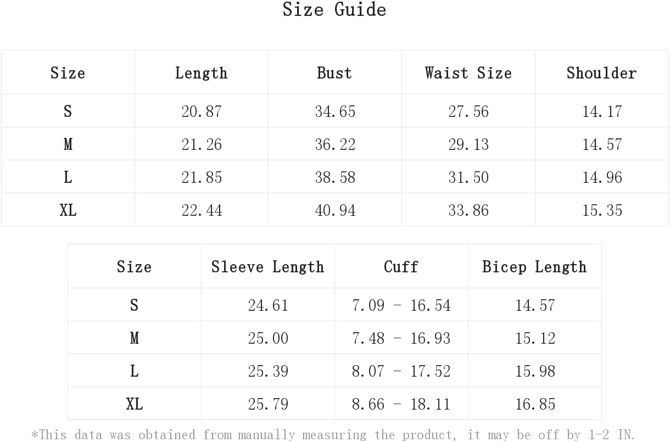
Task: Click the measurement disclaimer footnote
Action: click(333, 434)
